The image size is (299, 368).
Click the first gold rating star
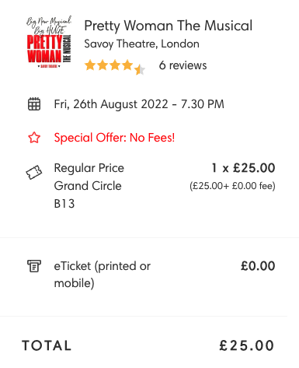click(90, 65)
